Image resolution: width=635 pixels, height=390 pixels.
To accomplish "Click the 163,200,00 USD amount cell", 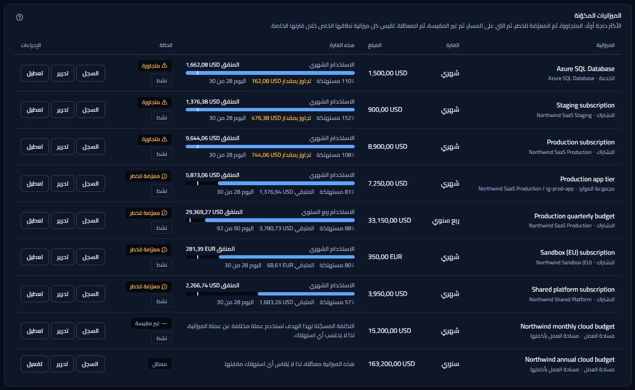I will point(392,364).
